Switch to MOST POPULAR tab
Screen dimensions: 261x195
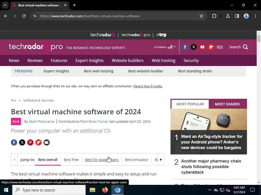click(190, 104)
